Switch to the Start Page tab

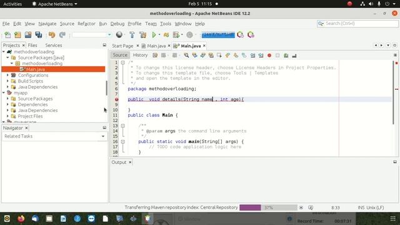[x=122, y=46]
